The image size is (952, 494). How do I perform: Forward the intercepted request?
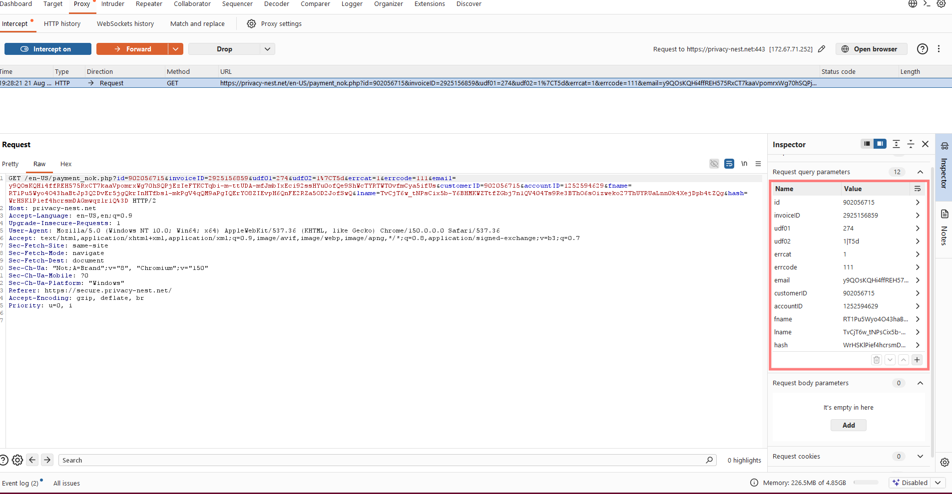click(132, 49)
